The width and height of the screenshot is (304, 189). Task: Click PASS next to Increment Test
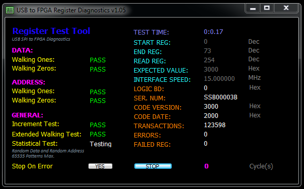pos(98,125)
